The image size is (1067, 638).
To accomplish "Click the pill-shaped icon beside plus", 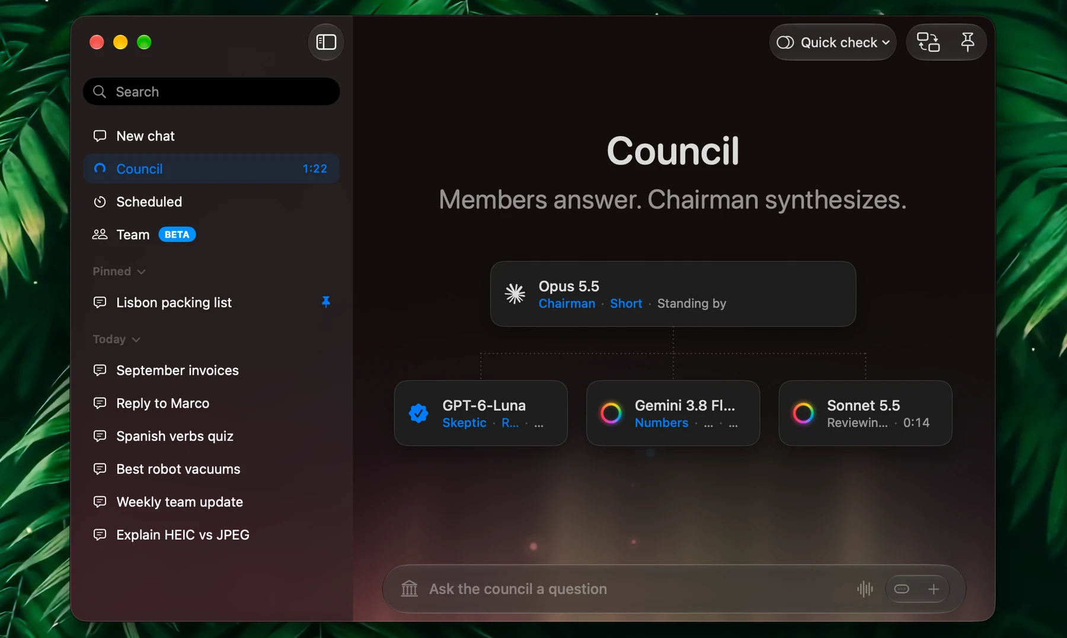I will pos(902,589).
